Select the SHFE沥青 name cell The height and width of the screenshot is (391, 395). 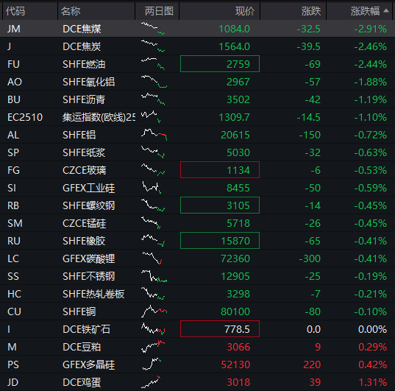84,99
